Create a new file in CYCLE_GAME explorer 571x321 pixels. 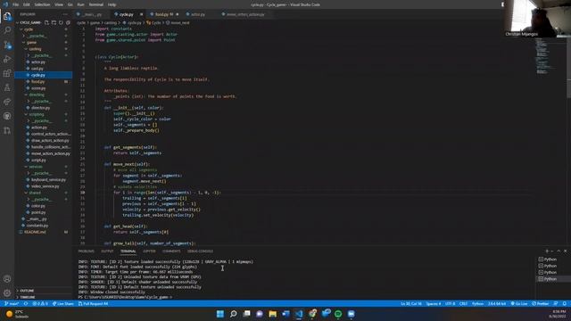click(46, 22)
